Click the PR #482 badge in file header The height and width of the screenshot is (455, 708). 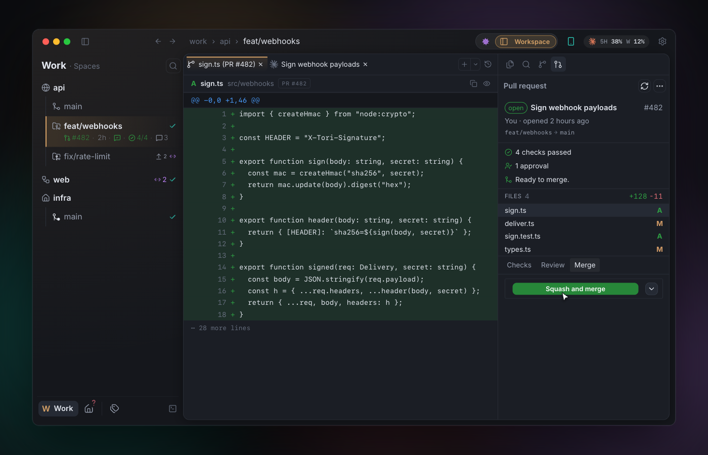point(294,83)
